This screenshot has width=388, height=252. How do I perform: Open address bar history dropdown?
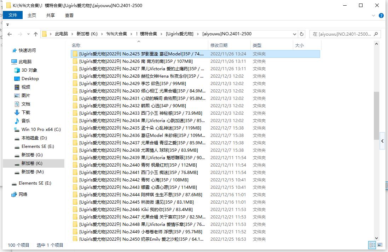(x=295, y=34)
